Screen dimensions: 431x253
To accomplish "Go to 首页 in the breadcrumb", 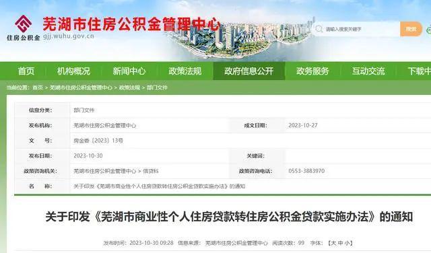I will (38, 87).
